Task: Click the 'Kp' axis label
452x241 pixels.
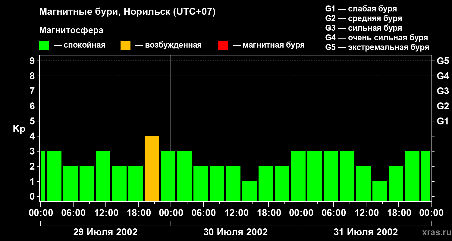Action: pyautogui.click(x=19, y=129)
